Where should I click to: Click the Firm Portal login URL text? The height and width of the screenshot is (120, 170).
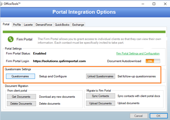(x=59, y=61)
